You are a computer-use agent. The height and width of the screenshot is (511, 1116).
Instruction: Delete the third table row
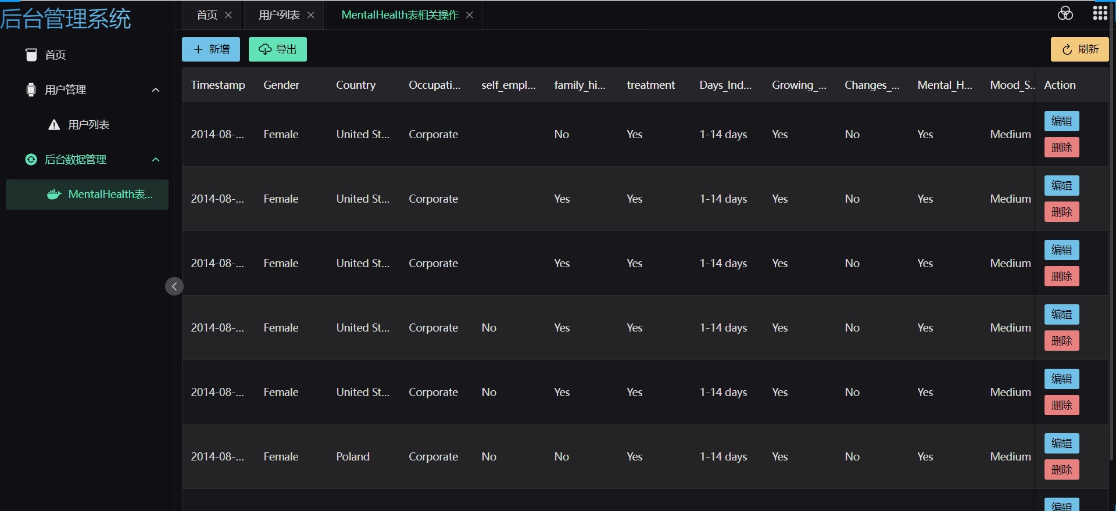pos(1062,276)
